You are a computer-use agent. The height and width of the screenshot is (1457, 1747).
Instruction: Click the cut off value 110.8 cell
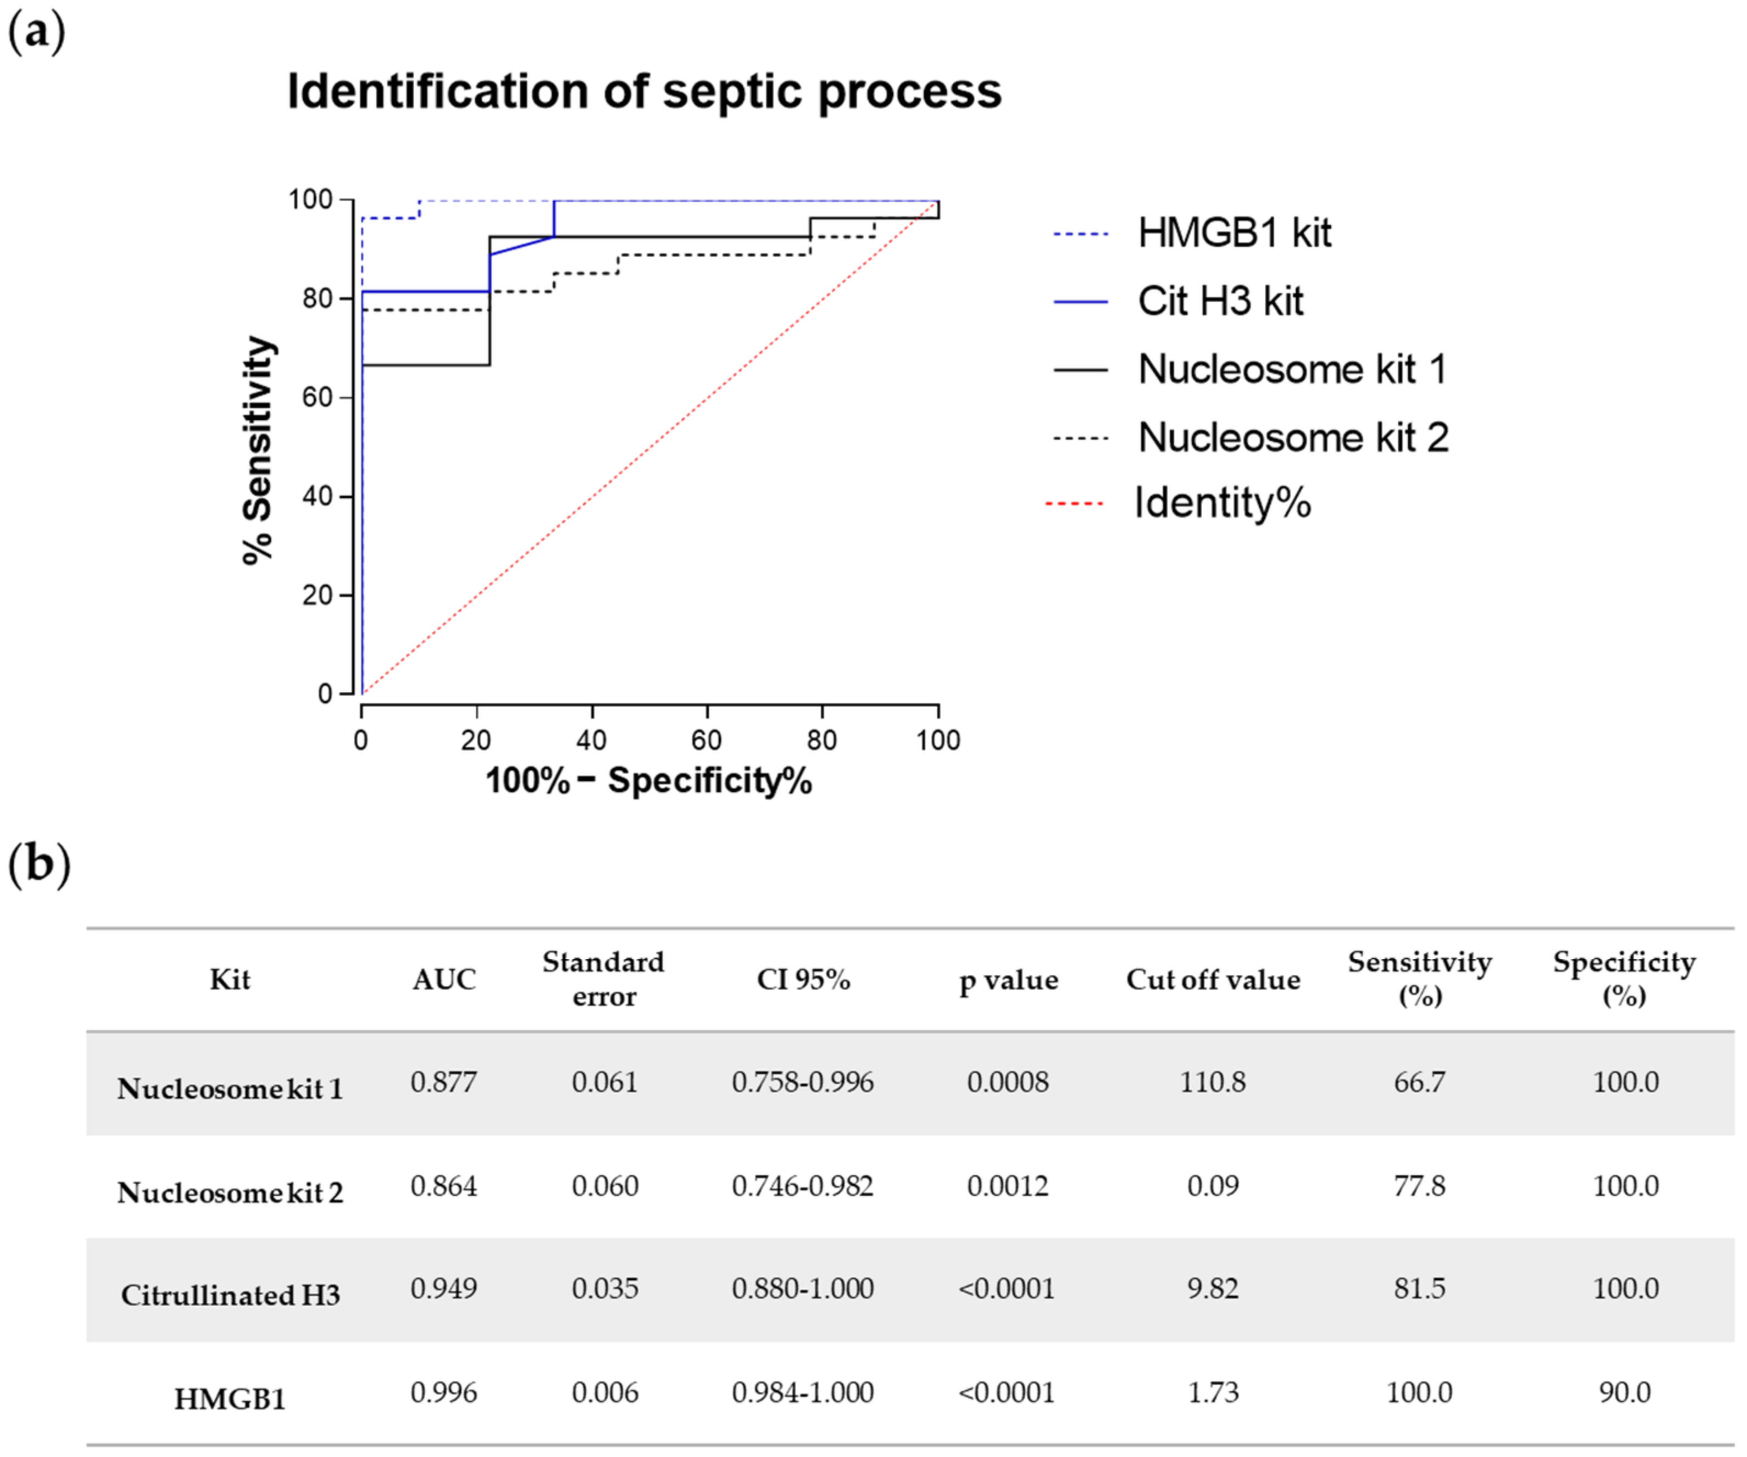pos(1213,1082)
